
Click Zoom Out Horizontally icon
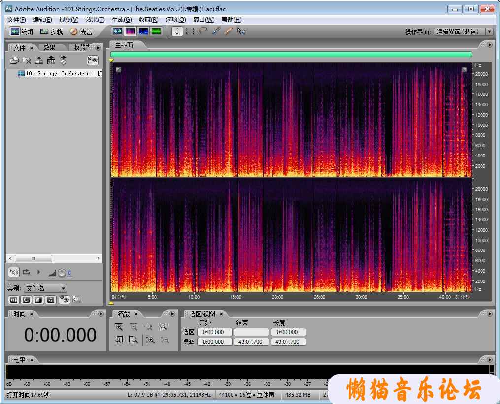click(x=133, y=327)
